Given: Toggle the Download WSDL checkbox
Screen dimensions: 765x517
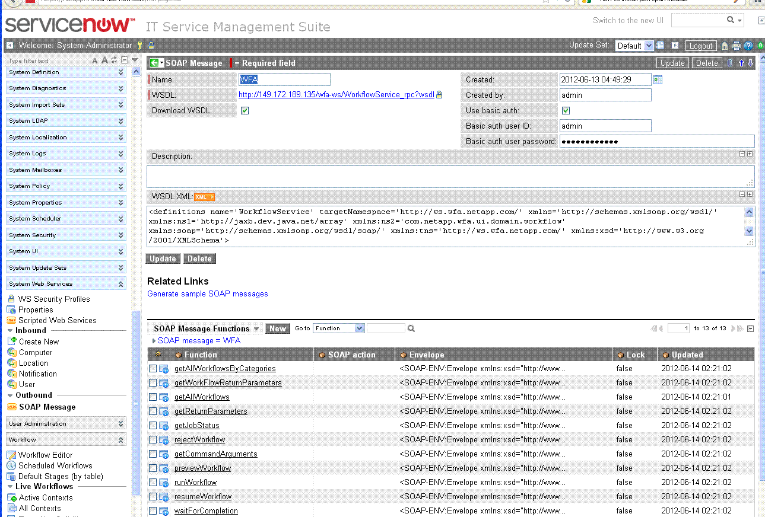Looking at the screenshot, I should pos(245,110).
